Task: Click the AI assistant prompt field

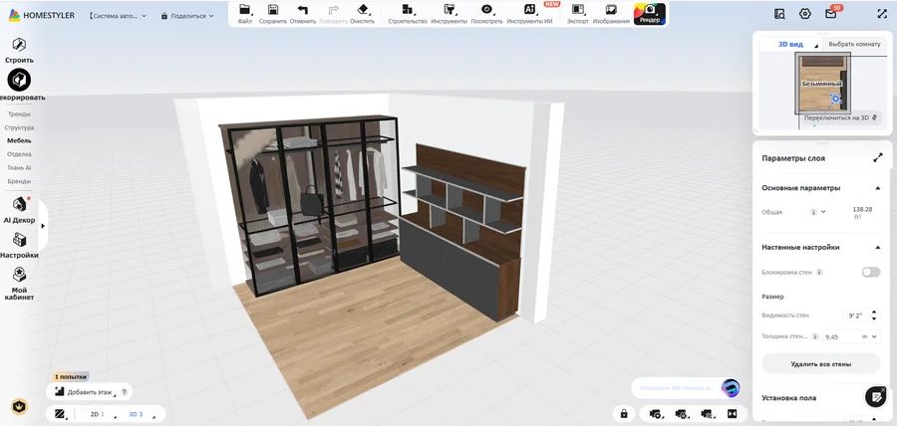Action: pyautogui.click(x=676, y=388)
